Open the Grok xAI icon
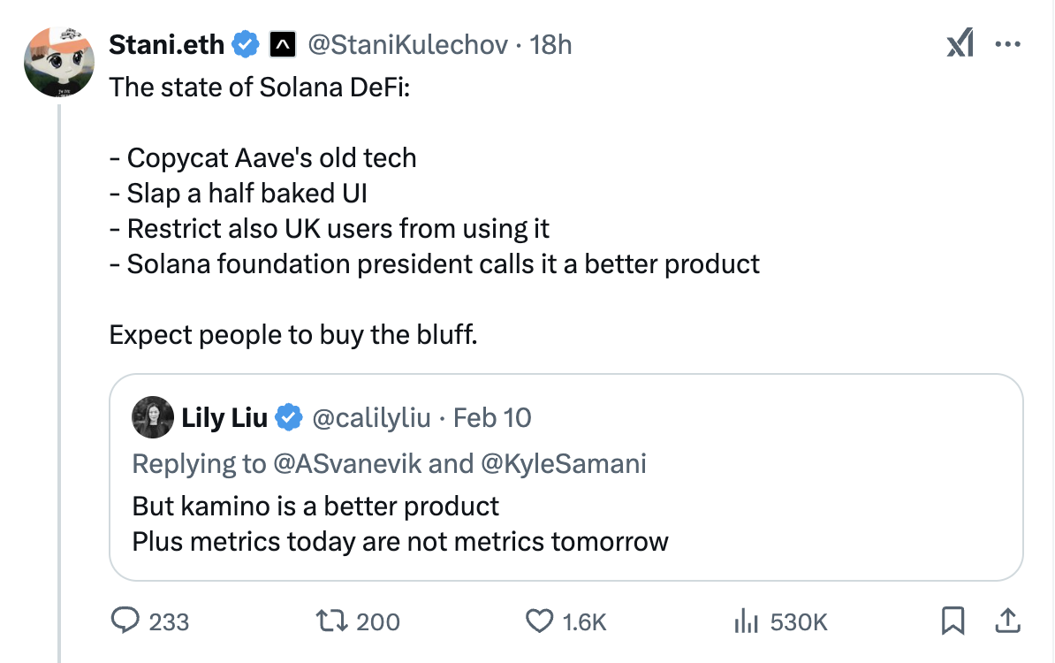Viewport: 1055px width, 663px height. point(960,43)
